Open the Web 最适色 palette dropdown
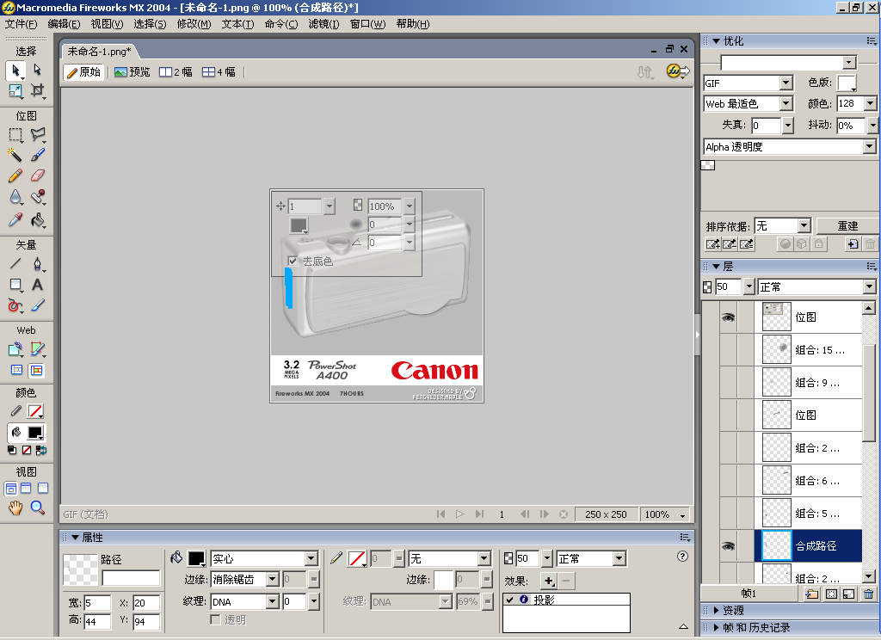This screenshot has width=881, height=640. pos(786,104)
